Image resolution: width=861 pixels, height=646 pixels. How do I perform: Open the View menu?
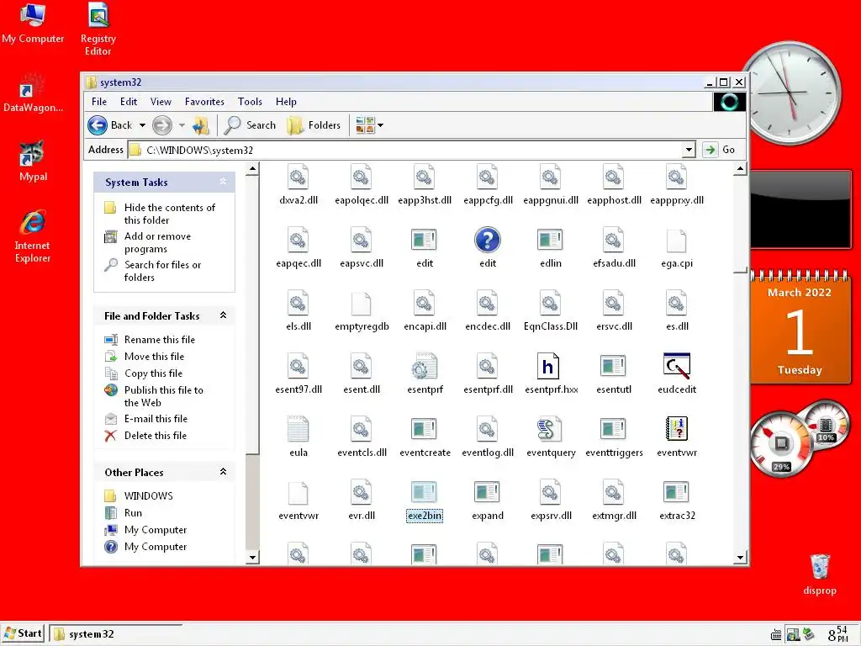161,102
